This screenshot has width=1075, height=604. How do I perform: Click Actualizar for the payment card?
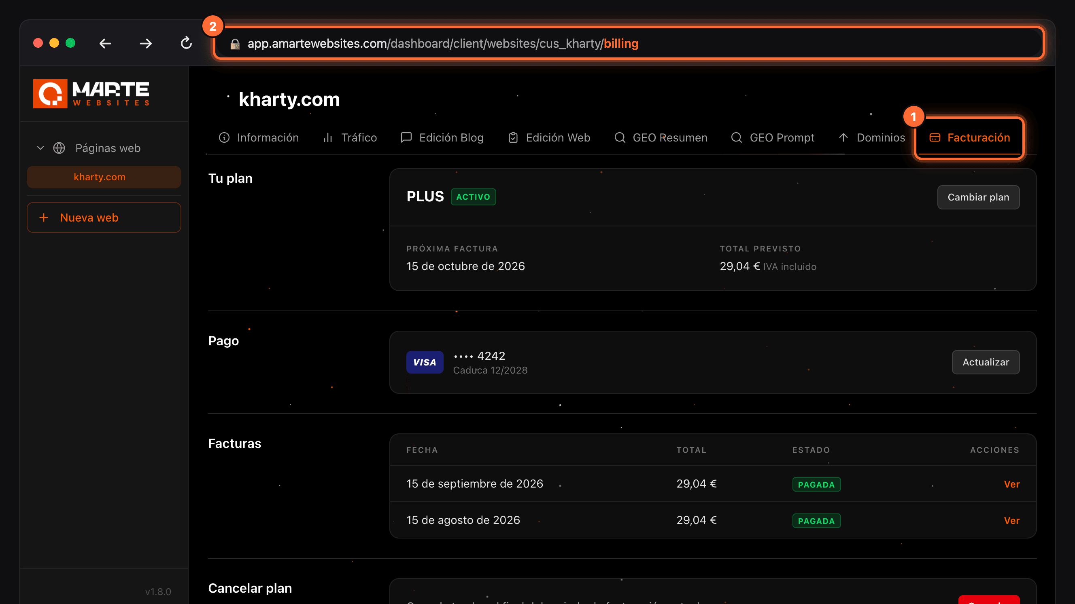pyautogui.click(x=986, y=362)
